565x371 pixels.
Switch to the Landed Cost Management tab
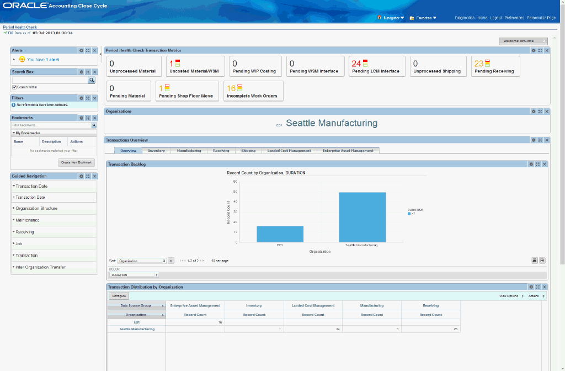pyautogui.click(x=289, y=151)
